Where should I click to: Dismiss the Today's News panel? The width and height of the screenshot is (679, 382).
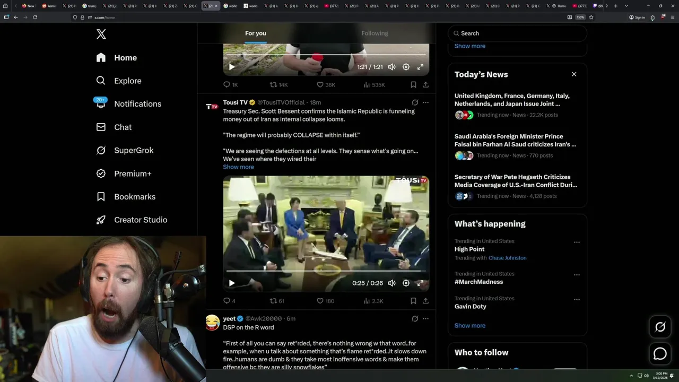pyautogui.click(x=574, y=74)
